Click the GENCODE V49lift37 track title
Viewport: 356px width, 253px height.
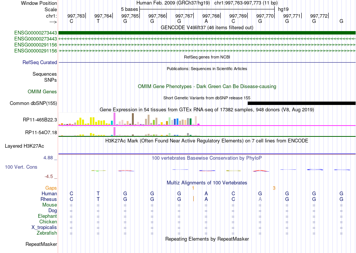[x=207, y=27]
